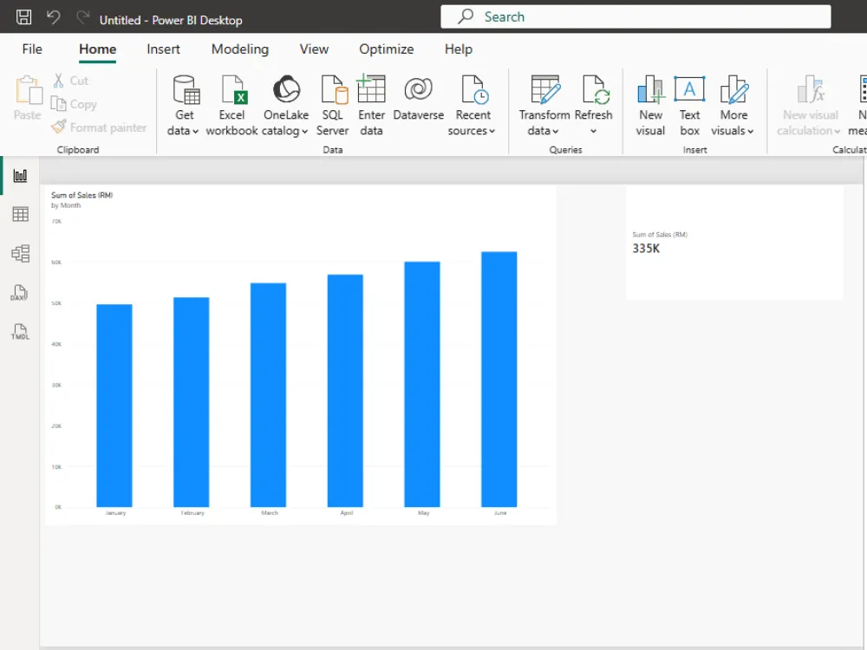Select the February bar in the chart
The width and height of the screenshot is (867, 650).
(x=192, y=402)
